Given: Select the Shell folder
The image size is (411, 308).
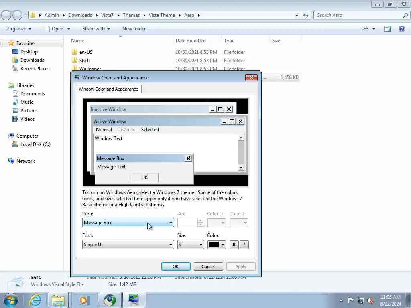Looking at the screenshot, I should 84,60.
